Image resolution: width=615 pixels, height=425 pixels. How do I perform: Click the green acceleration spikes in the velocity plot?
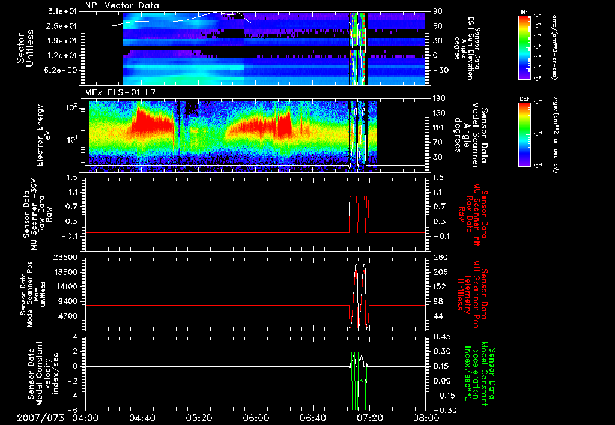pyautogui.click(x=359, y=381)
